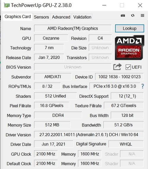The height and width of the screenshot is (169, 148).
Task: Click the Device ID field
Action: 119,77
